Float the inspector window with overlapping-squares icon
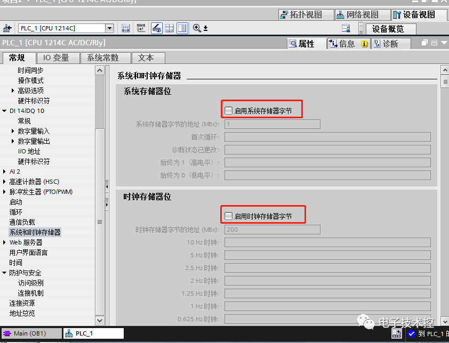Viewport: 449px width, 343px height. [x=424, y=43]
